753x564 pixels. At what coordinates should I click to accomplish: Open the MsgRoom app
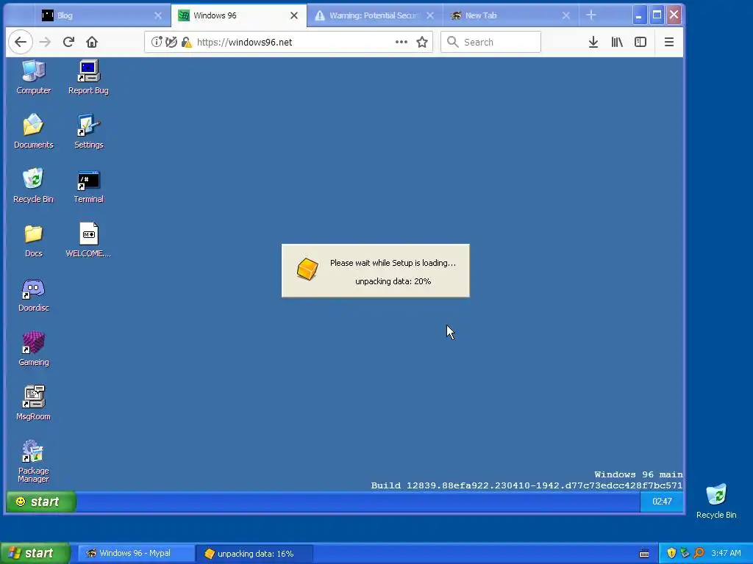coord(34,403)
